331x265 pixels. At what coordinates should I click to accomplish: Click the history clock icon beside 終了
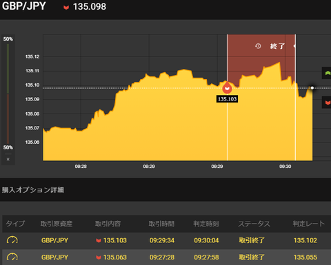coord(258,46)
